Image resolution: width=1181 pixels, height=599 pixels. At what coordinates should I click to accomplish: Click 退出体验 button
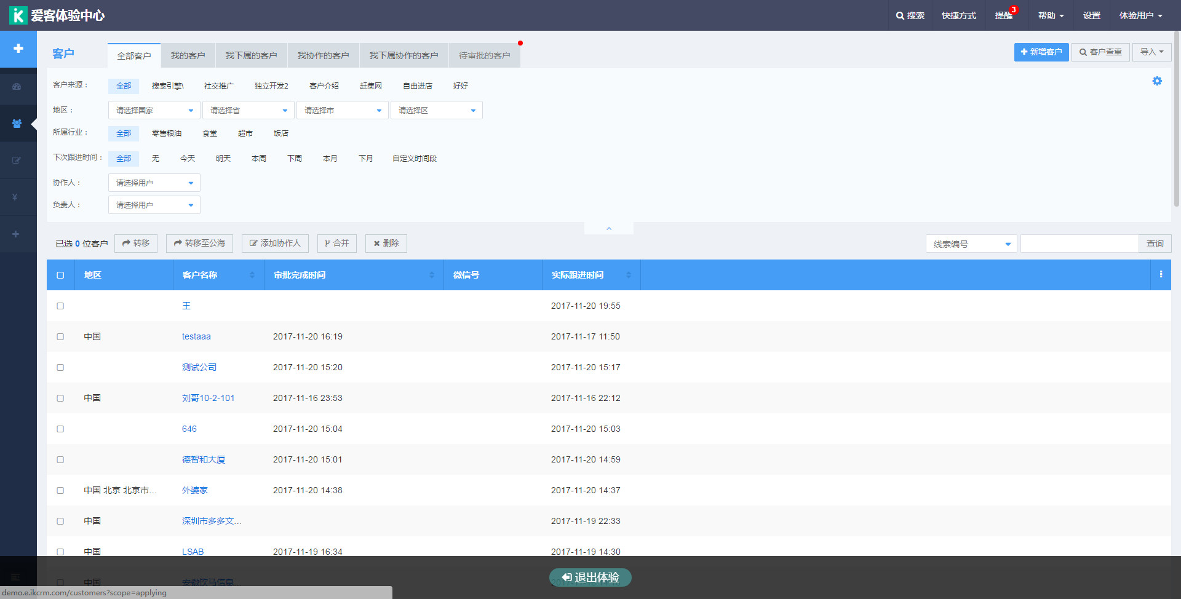[x=590, y=577]
